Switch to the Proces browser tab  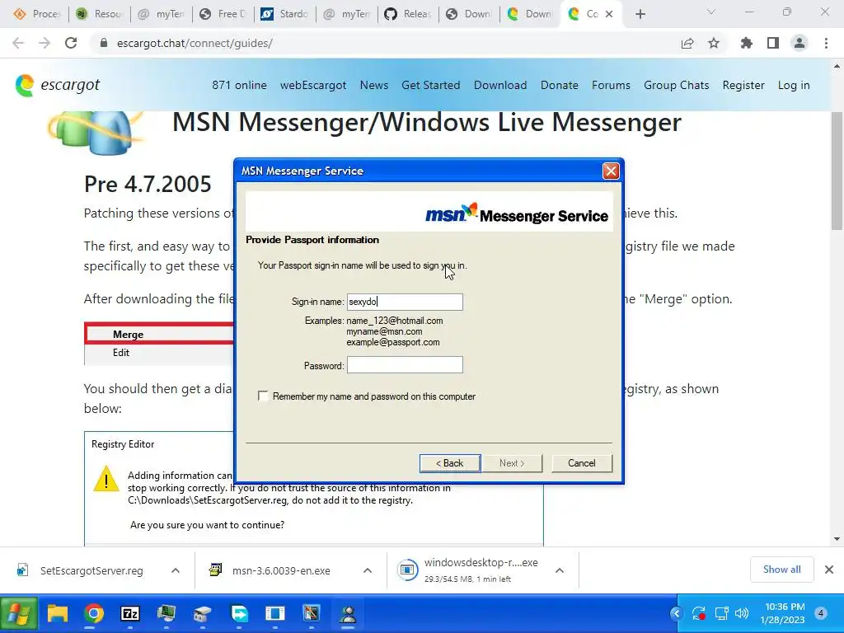tap(38, 14)
